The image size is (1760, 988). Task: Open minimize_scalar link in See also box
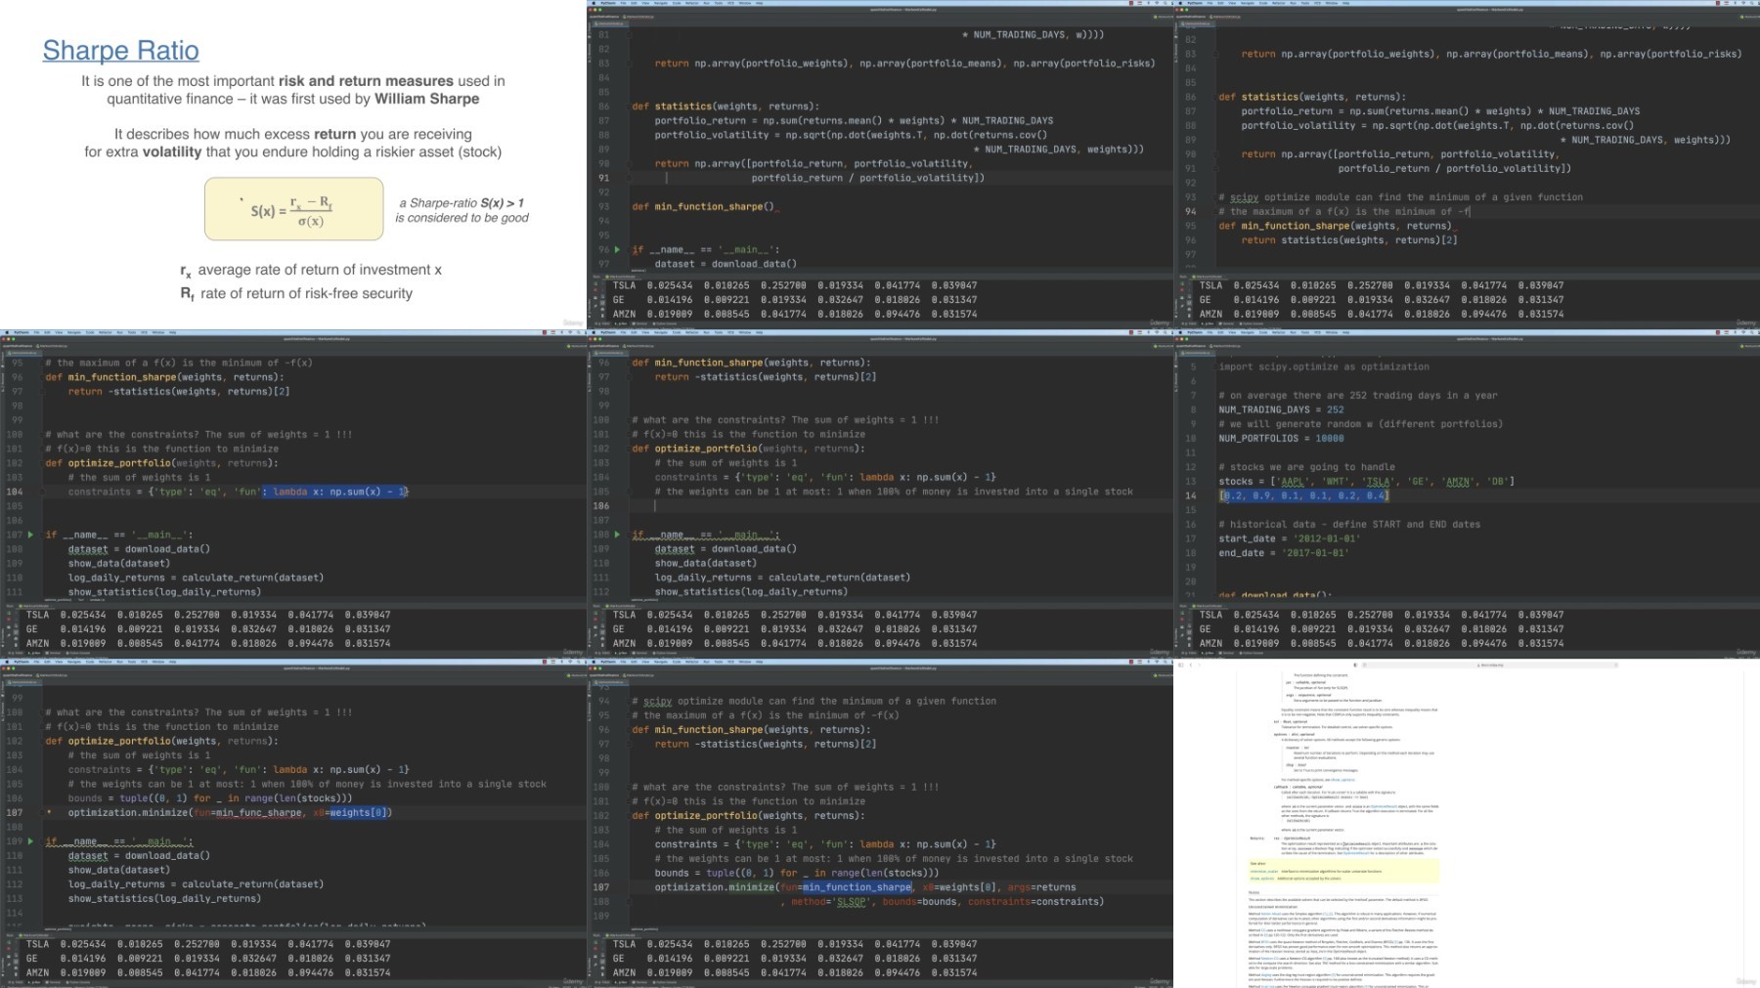[1263, 871]
